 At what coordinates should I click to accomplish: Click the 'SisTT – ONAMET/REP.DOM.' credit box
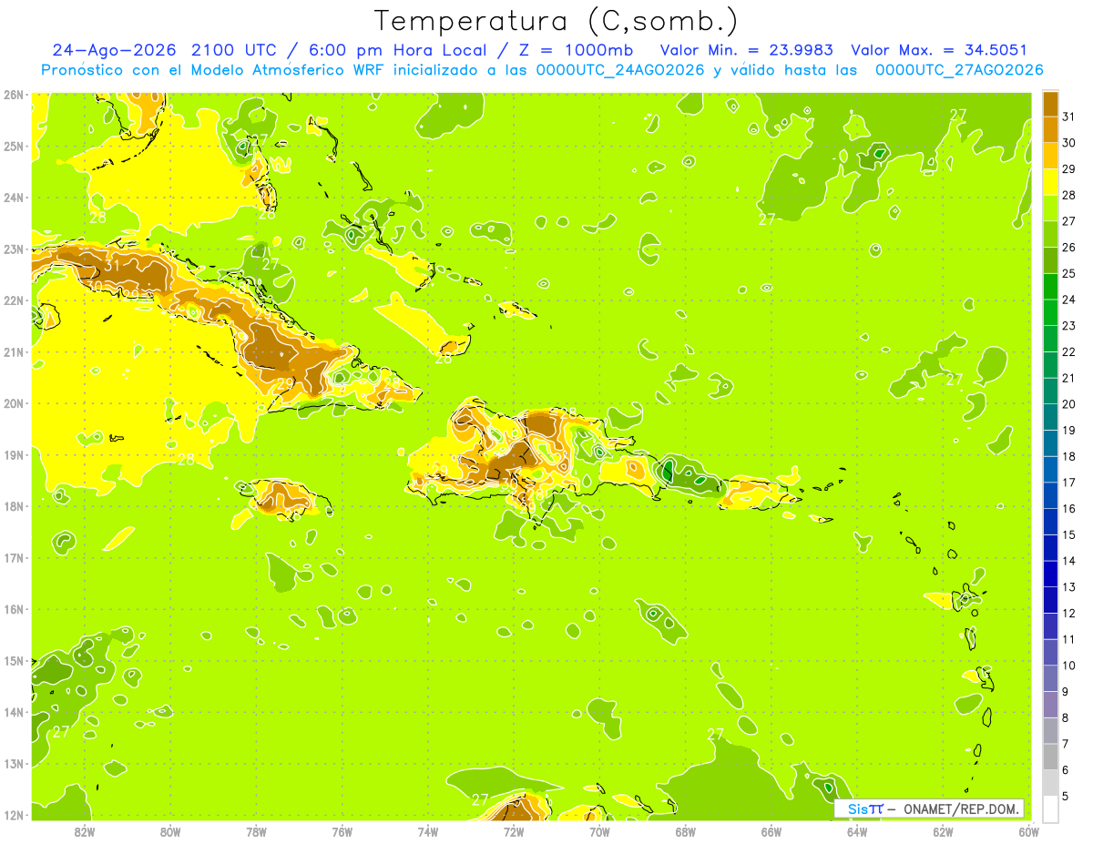tap(929, 808)
